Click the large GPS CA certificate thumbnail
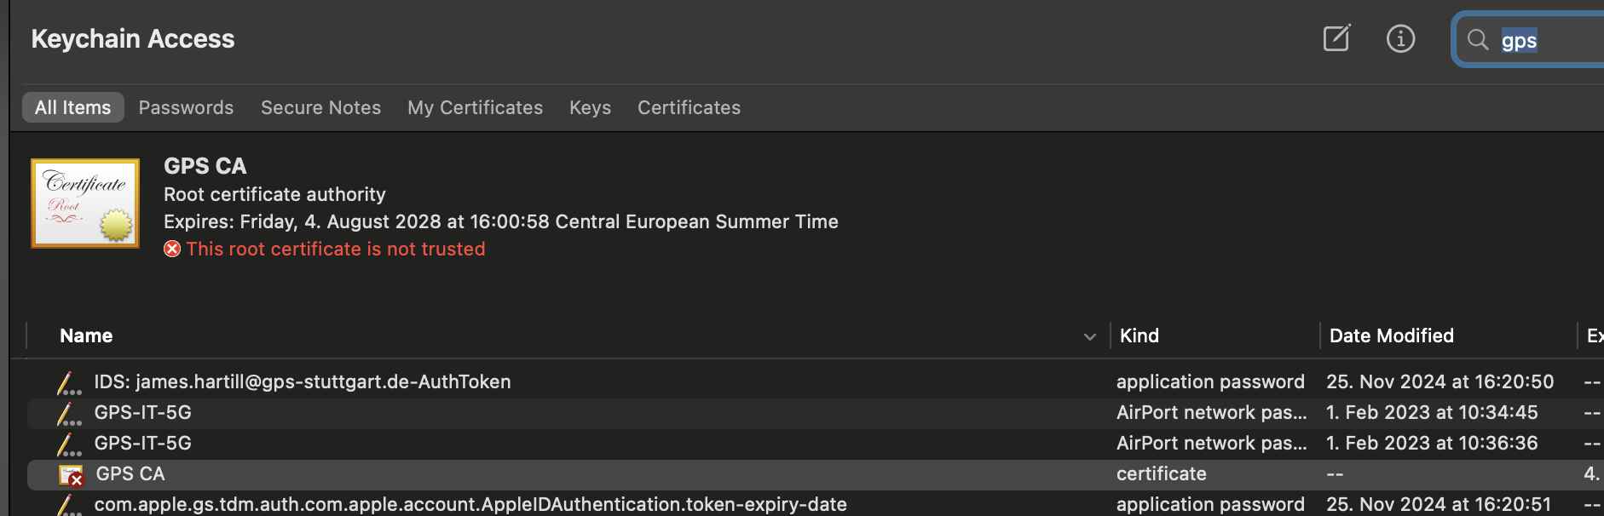This screenshot has height=516, width=1604. click(85, 204)
